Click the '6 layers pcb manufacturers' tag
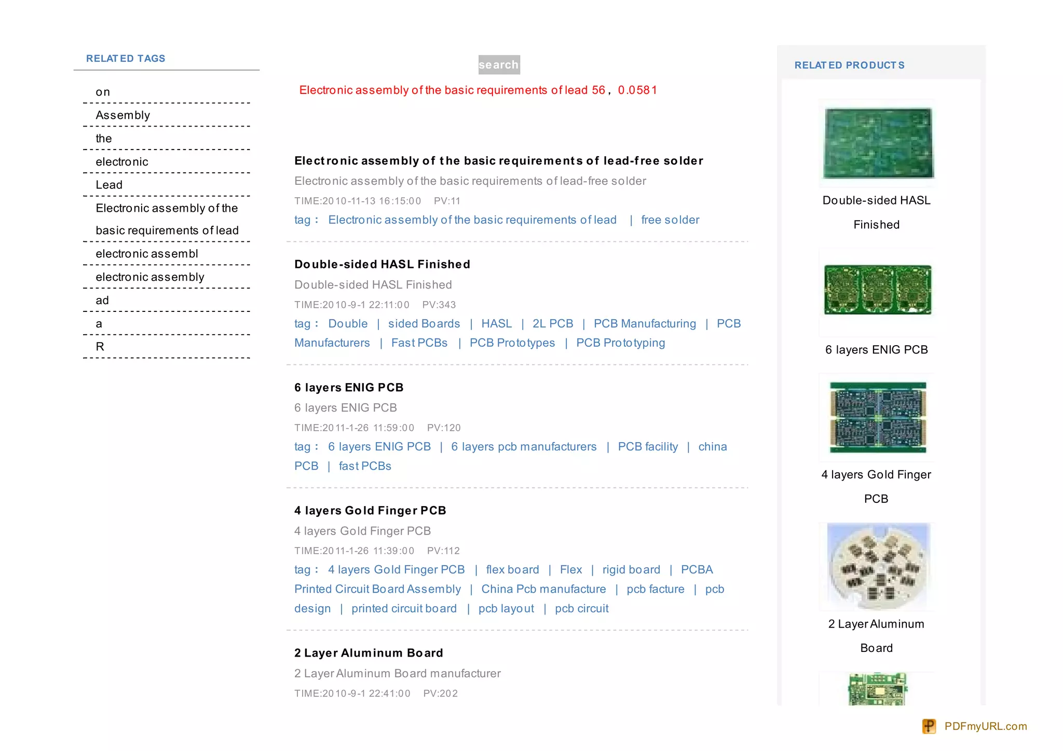 (x=523, y=447)
